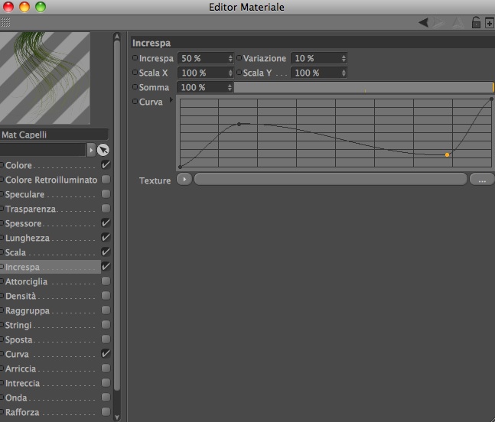Click the forward arrow navigation icon
This screenshot has height=422, width=495.
(439, 23)
